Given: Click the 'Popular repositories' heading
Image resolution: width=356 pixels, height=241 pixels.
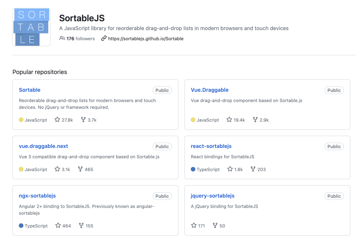Looking at the screenshot, I should (40, 72).
